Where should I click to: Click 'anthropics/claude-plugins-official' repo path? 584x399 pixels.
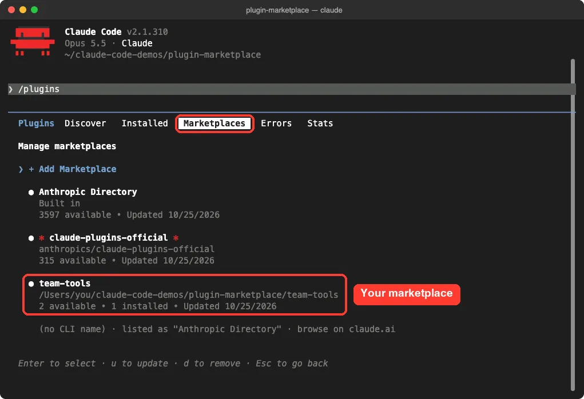coord(126,249)
